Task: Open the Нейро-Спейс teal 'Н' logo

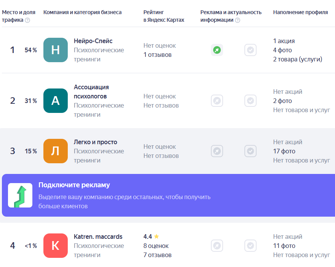Action: tap(56, 50)
